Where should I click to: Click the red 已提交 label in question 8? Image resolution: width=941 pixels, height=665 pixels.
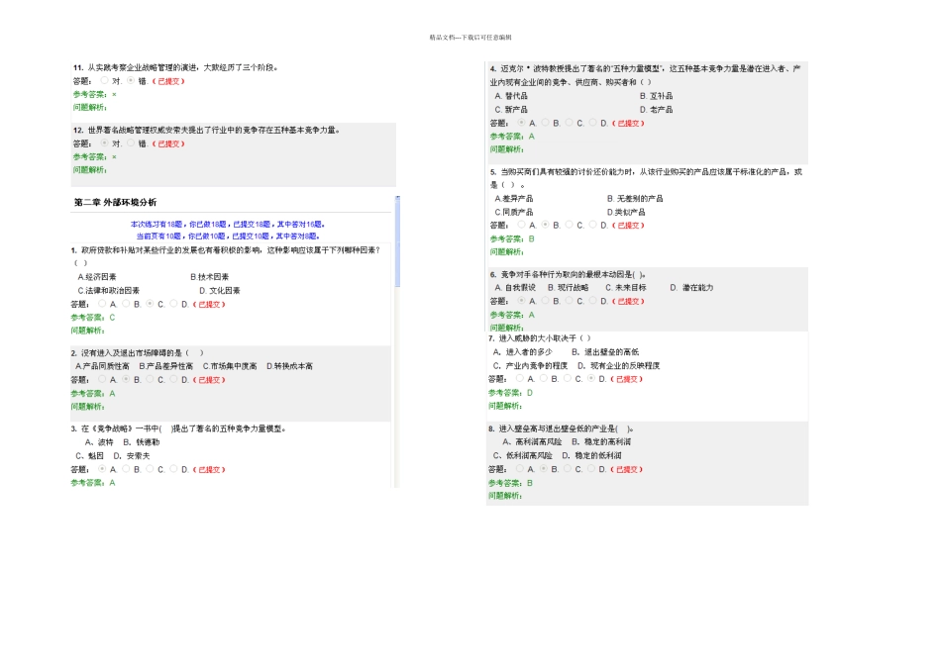pos(627,469)
